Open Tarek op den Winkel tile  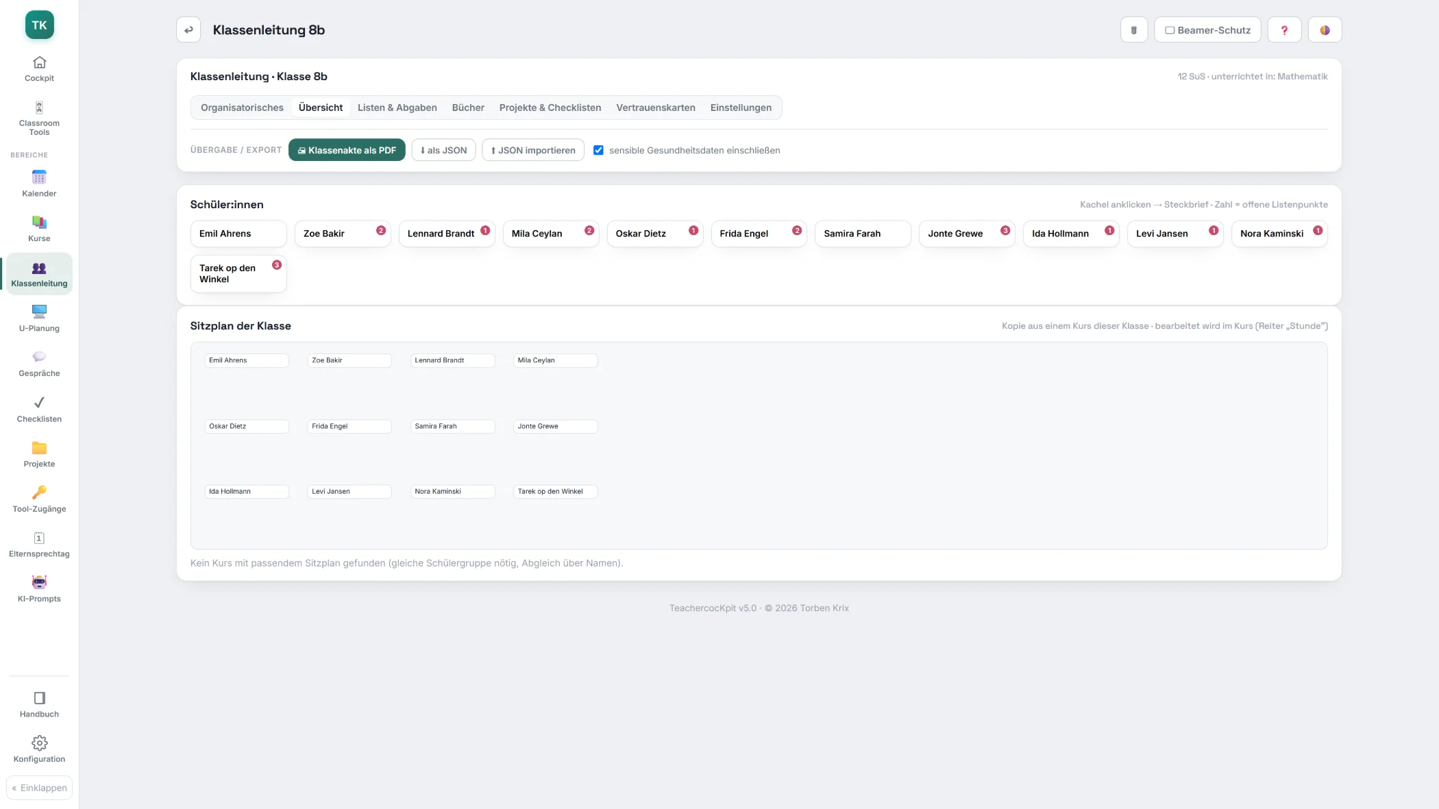click(x=238, y=273)
